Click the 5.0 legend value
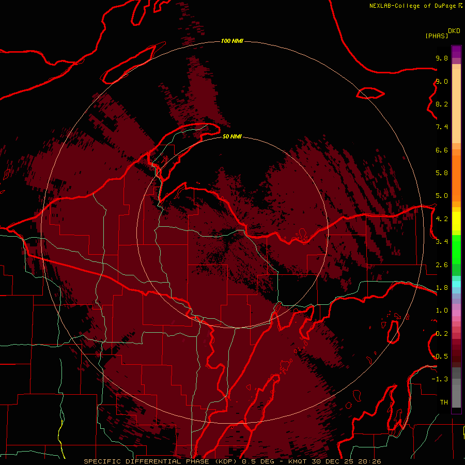The image size is (465, 465). point(442,196)
